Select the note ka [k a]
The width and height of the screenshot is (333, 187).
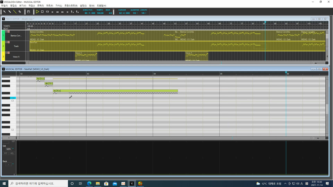pyautogui.click(x=40, y=79)
